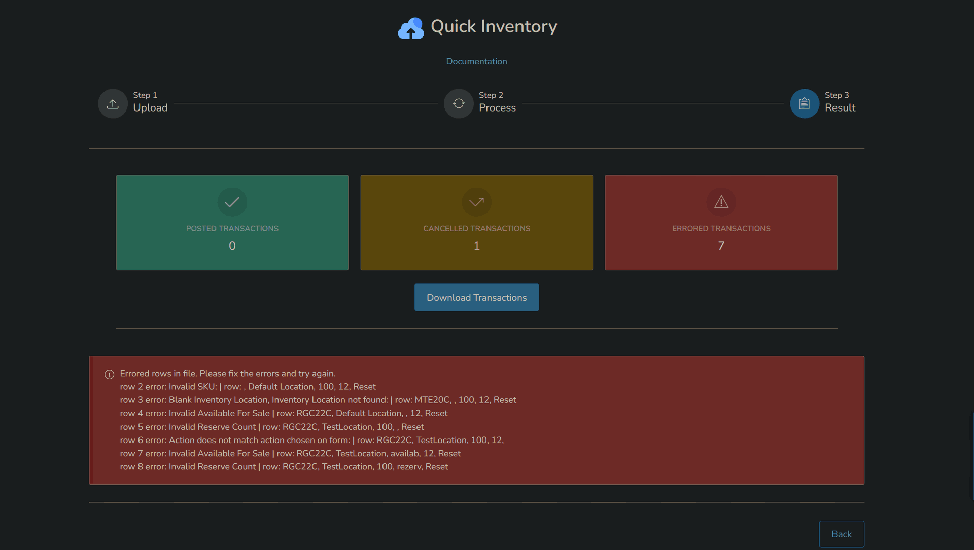Click the row 2 Invalid SKU error line
The image size is (974, 550).
[x=248, y=386]
